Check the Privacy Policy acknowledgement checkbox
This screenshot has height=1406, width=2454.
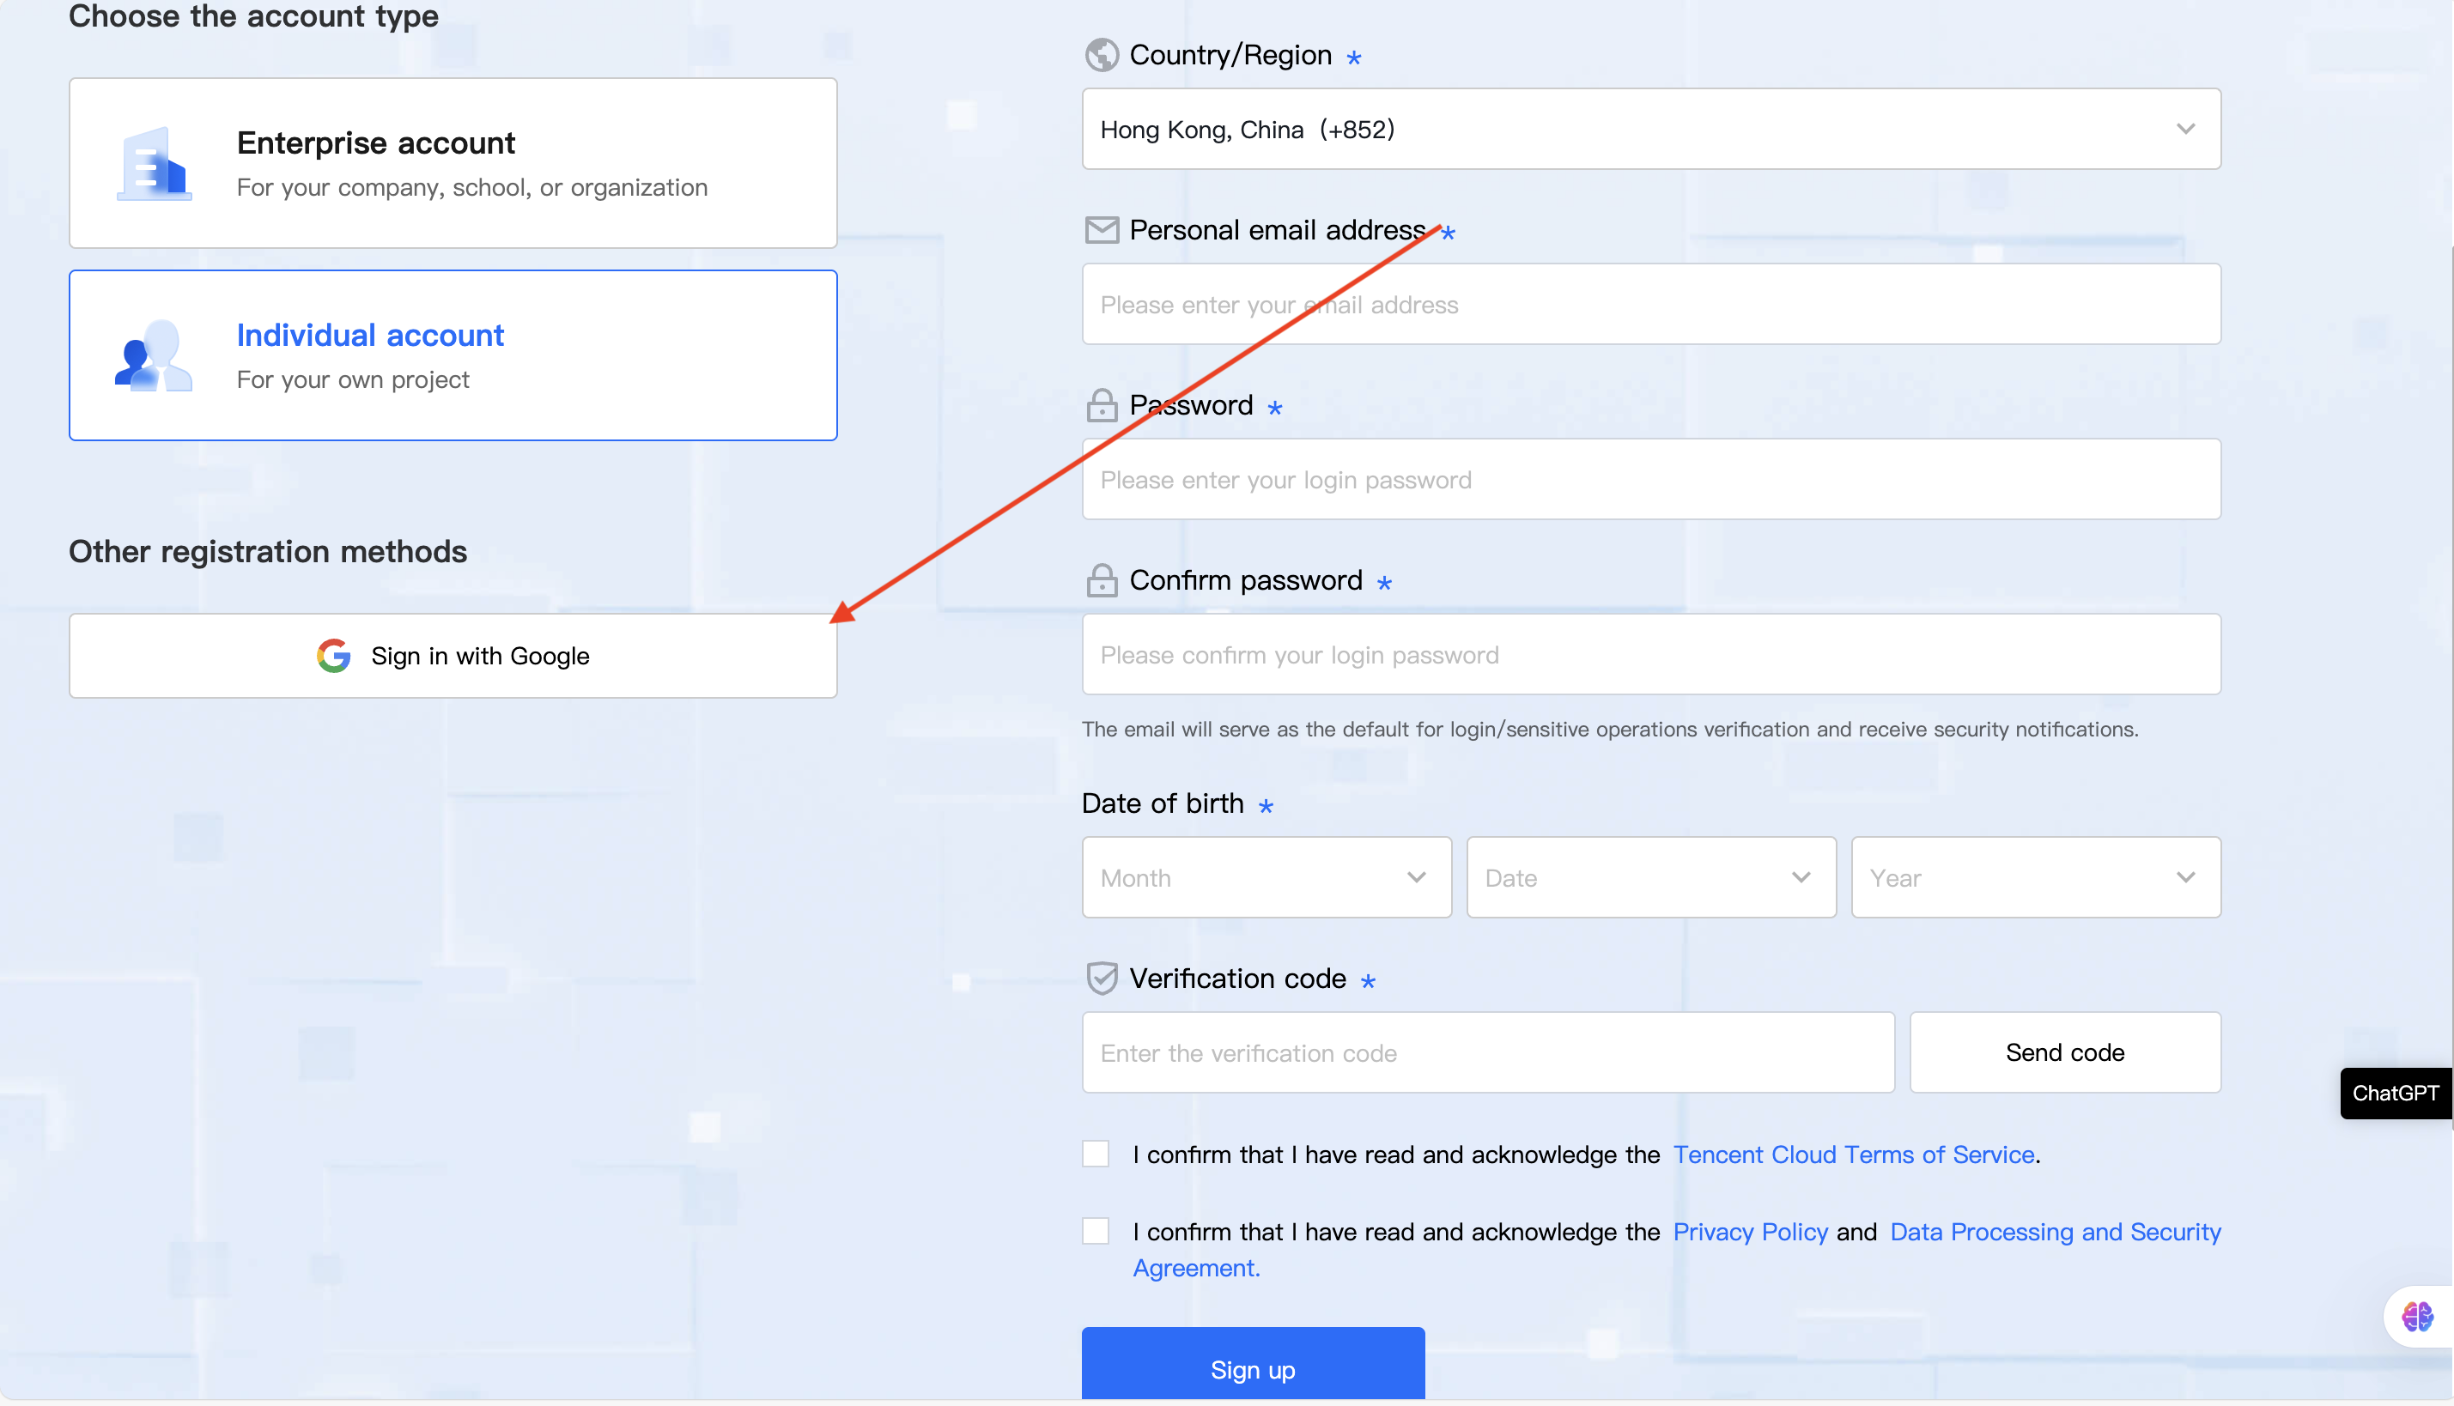(1095, 1231)
